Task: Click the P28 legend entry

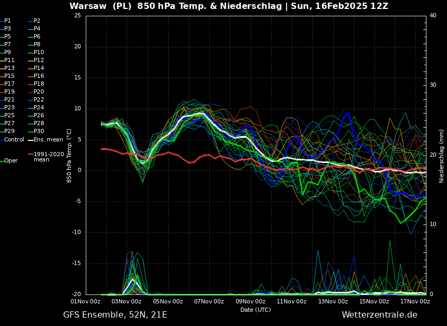Action: click(38, 124)
